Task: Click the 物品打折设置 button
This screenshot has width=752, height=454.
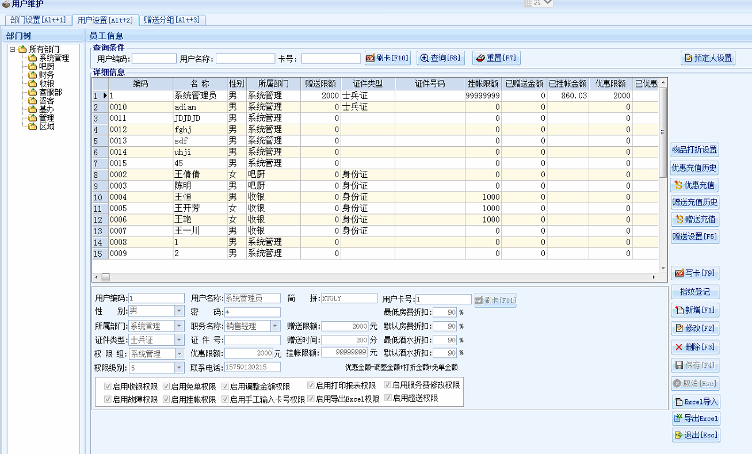Action: click(694, 150)
